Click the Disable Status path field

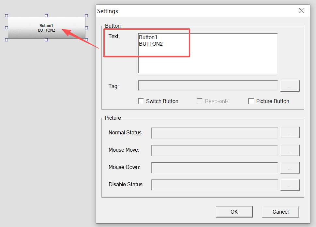(214, 185)
